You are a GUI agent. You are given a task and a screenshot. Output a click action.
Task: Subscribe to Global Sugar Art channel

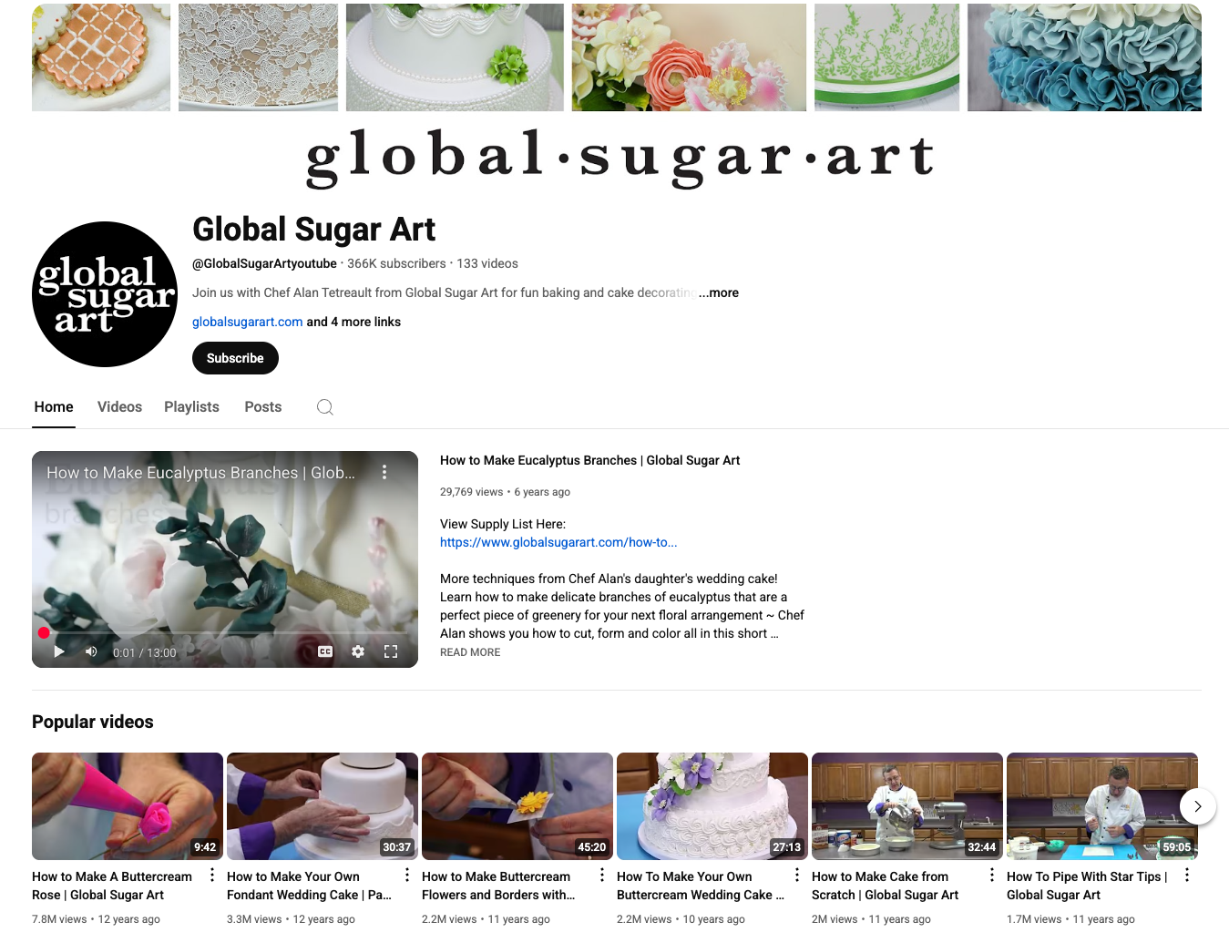pos(235,358)
